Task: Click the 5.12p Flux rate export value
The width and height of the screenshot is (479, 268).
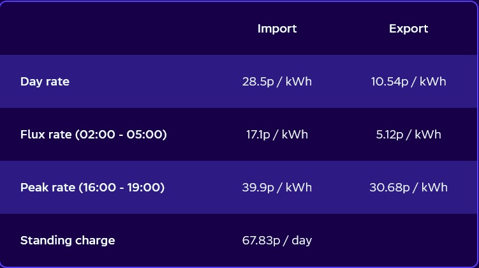Action: [408, 135]
